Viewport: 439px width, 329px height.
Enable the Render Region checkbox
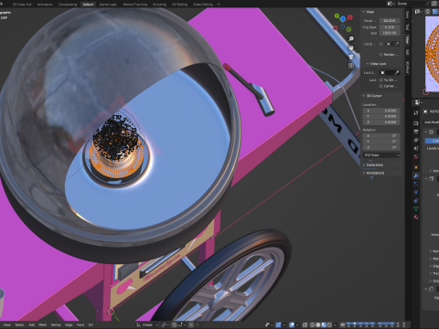coord(381,55)
